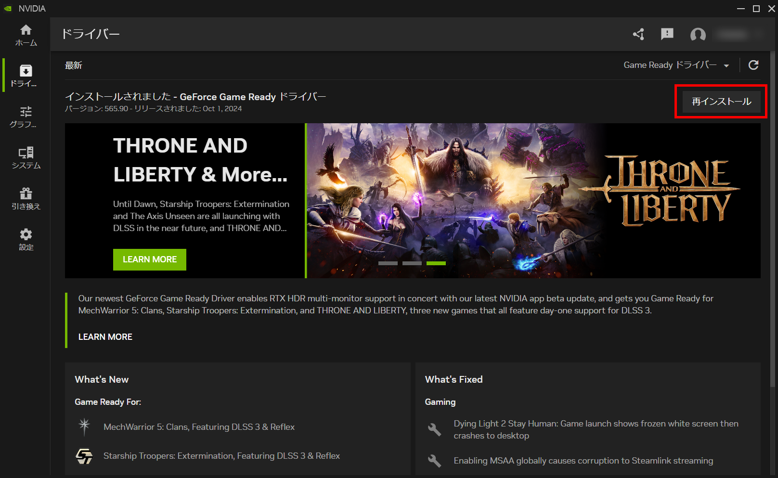Screen dimensions: 778x478
Task: Click wrench icon beside MSAA Steamlink fix
Action: 434,461
